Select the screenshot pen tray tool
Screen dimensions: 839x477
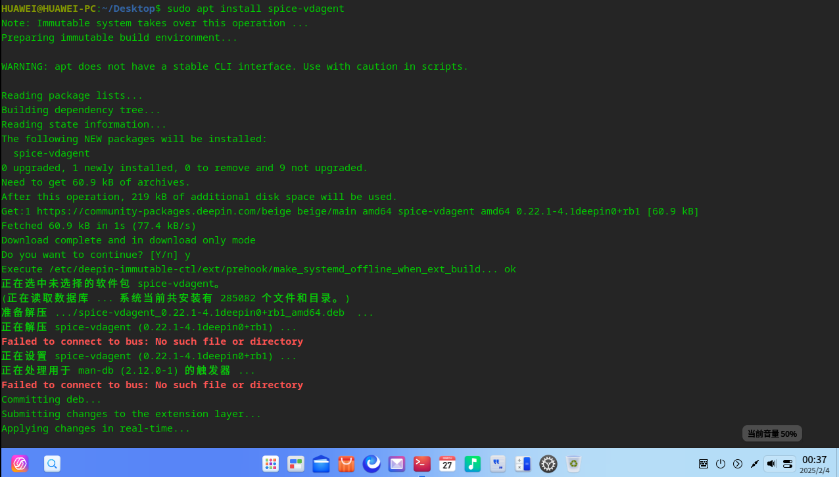[755, 463]
